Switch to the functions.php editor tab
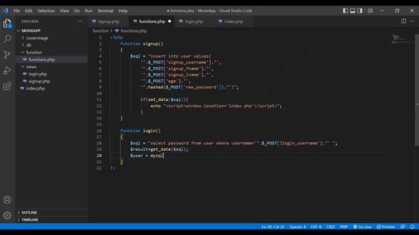The width and height of the screenshot is (419, 235). (x=152, y=22)
